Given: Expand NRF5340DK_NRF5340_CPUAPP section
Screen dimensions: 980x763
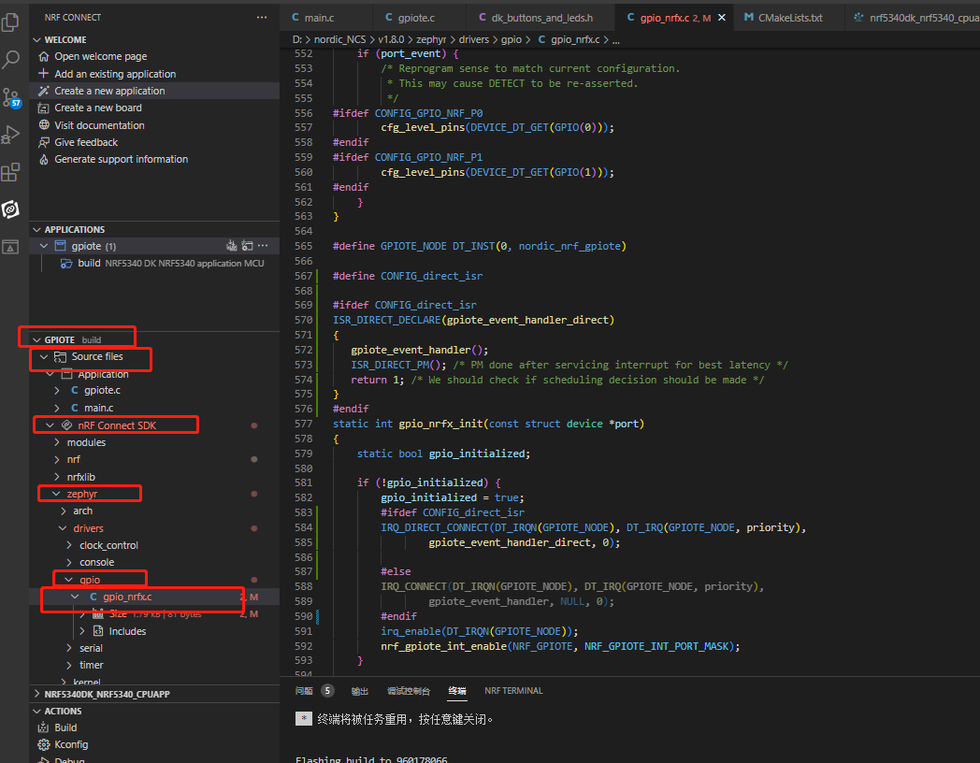Looking at the screenshot, I should pyautogui.click(x=36, y=694).
